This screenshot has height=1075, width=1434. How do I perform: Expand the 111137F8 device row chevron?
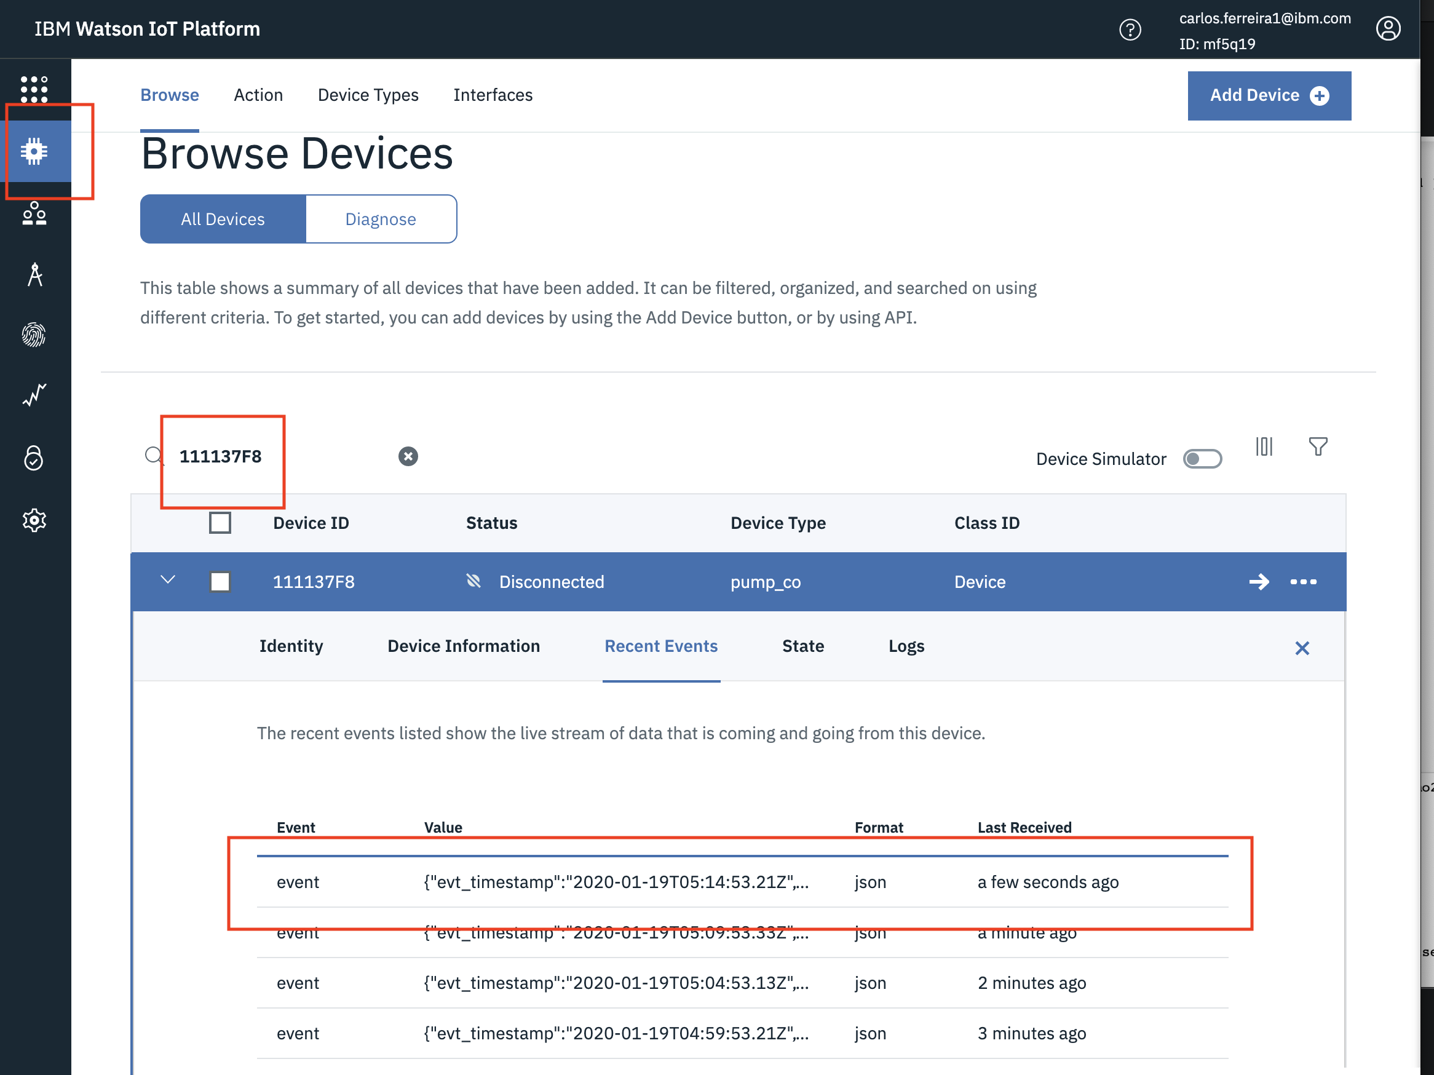tap(166, 581)
